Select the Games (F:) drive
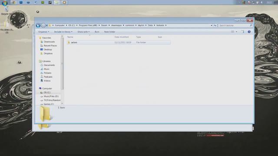Viewport: 278px width, 156px height. pos(49,104)
